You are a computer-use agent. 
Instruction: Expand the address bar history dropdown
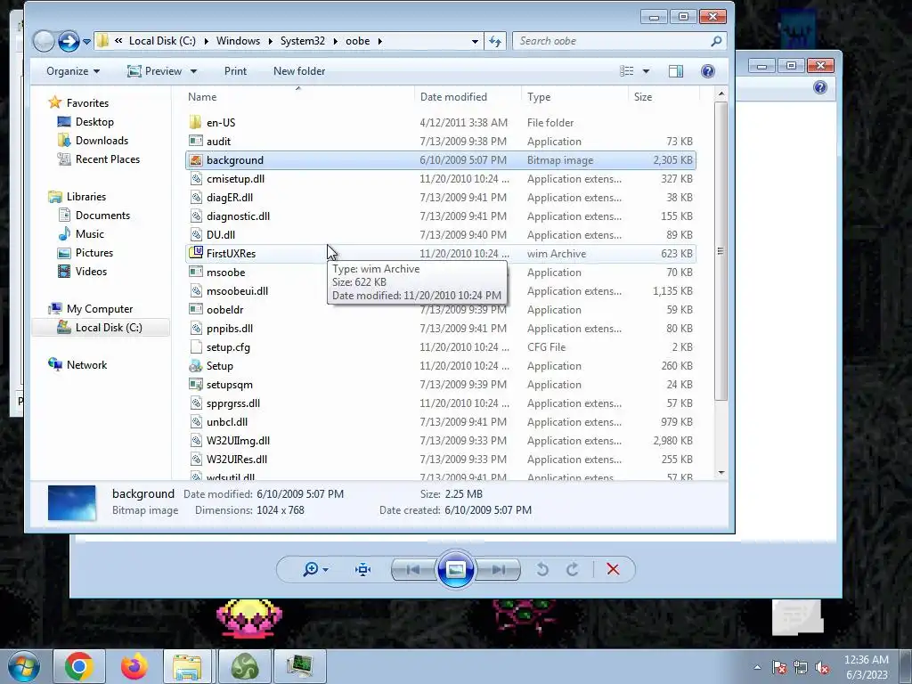click(x=476, y=41)
